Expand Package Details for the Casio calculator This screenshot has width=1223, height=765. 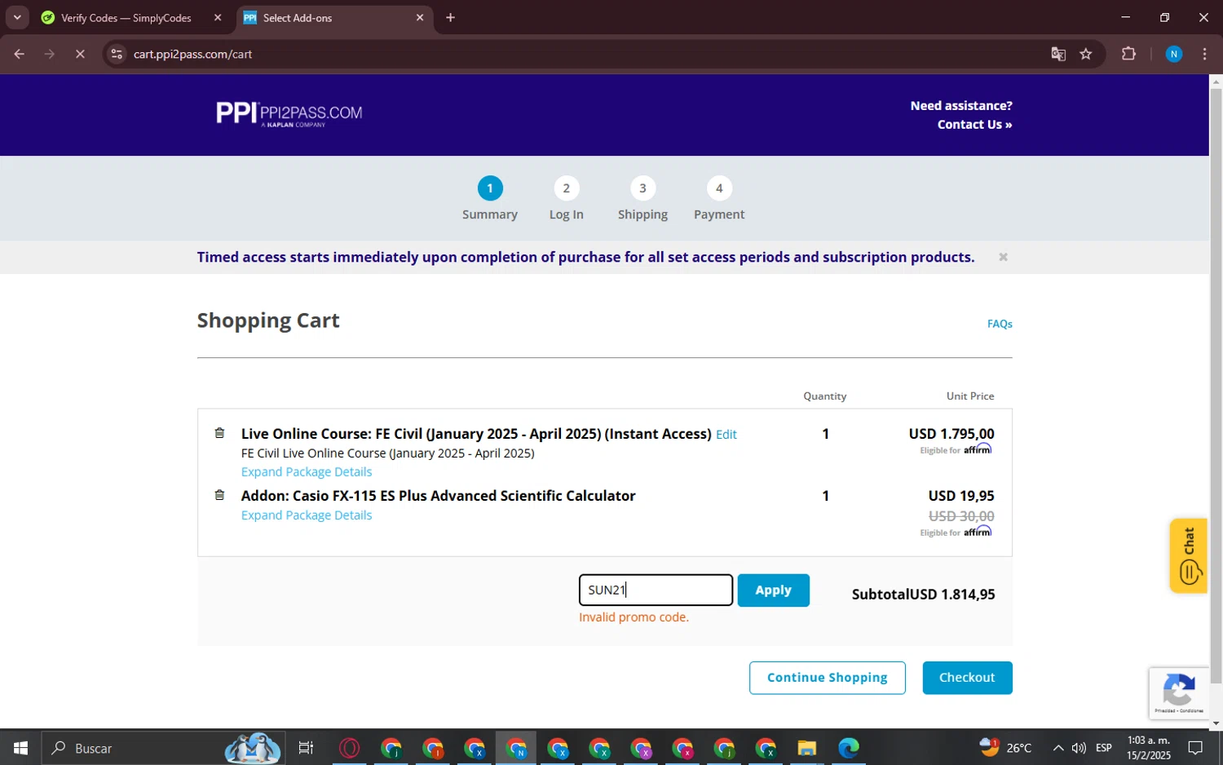(307, 515)
